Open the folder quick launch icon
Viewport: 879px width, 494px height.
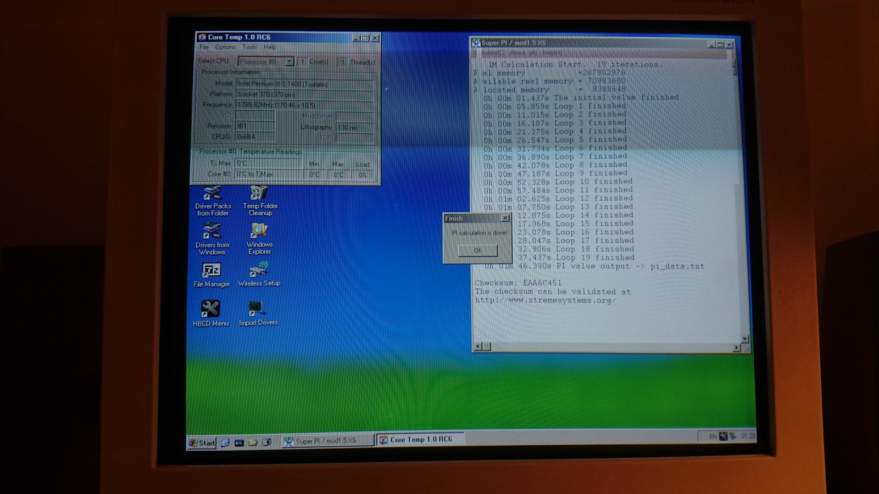tap(253, 442)
